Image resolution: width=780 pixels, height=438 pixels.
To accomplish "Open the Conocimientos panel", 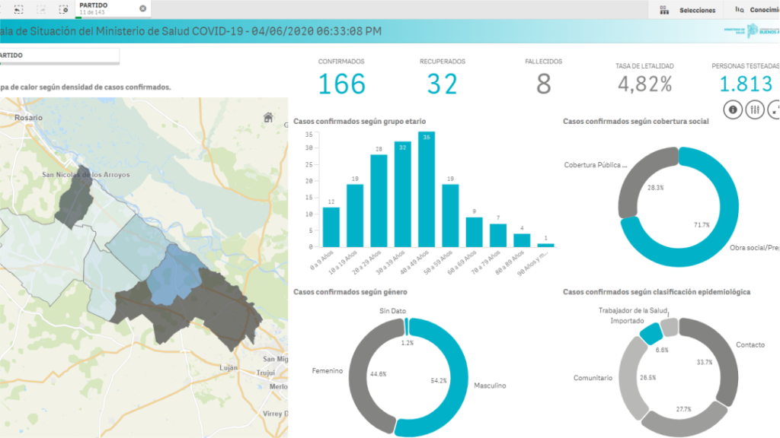I will tap(756, 10).
